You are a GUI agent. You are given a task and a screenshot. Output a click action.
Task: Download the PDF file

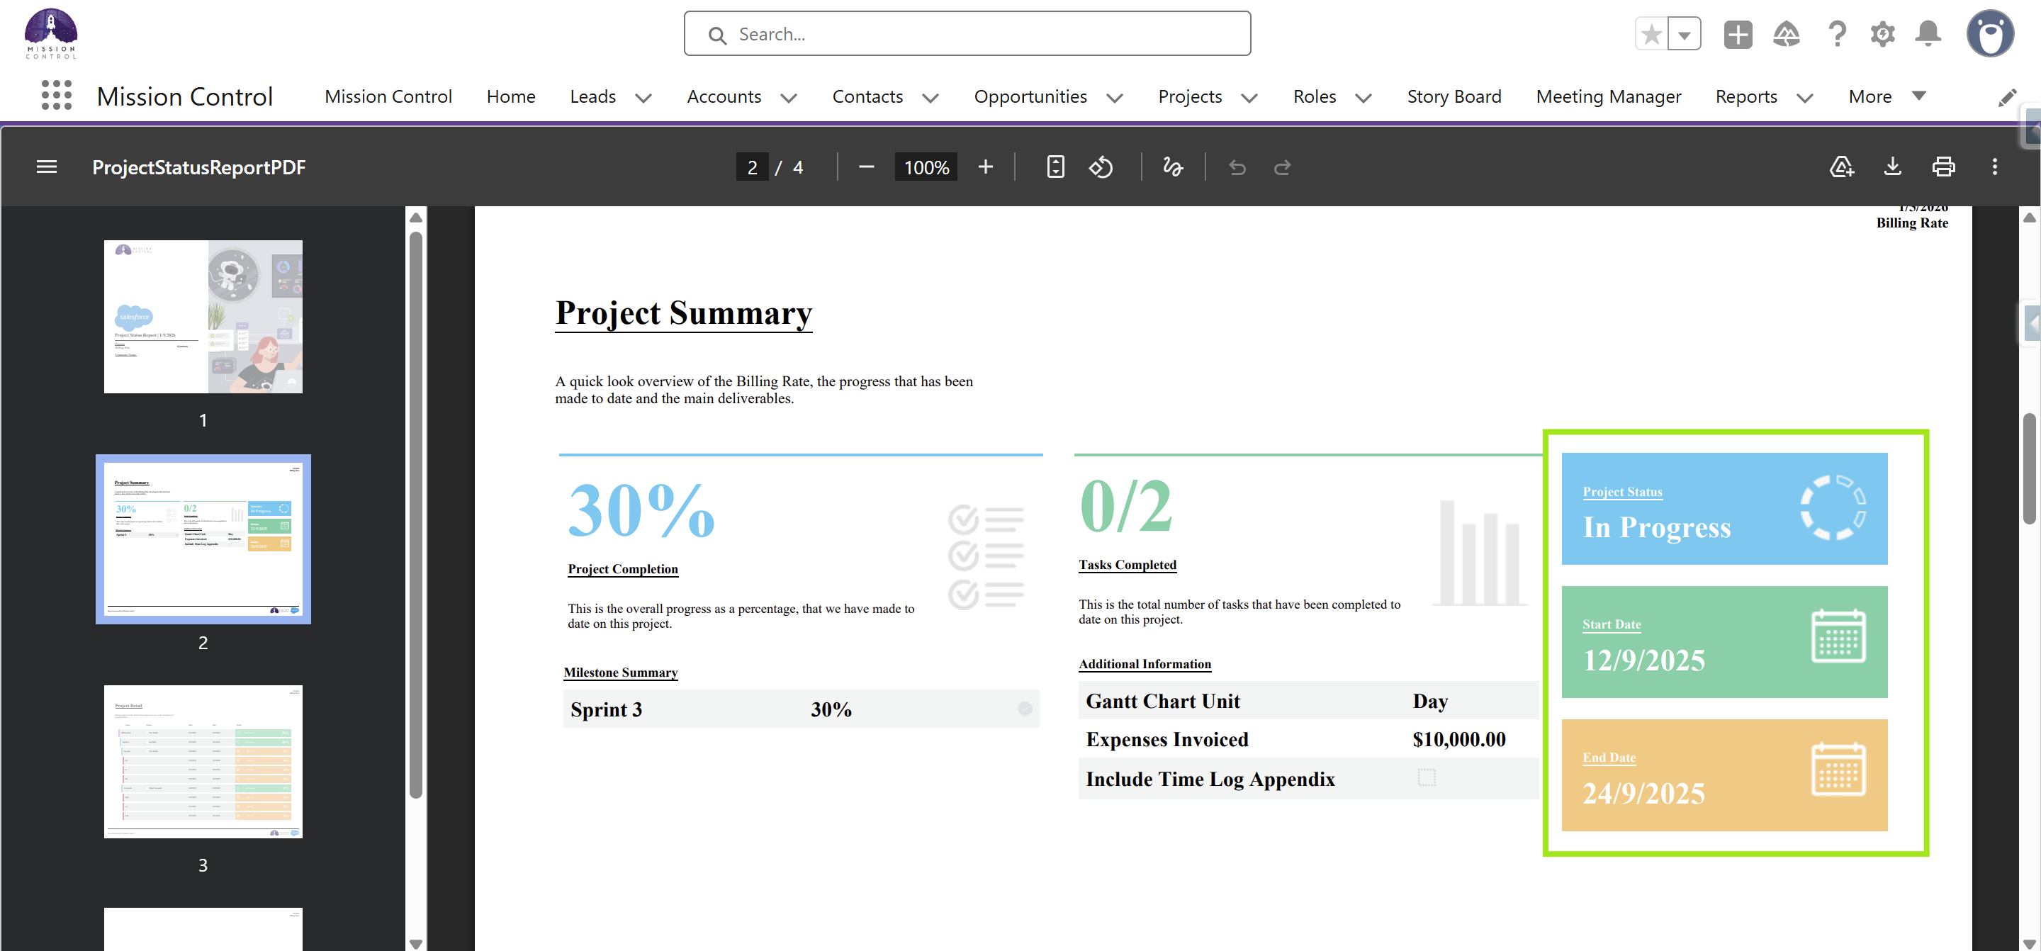[x=1892, y=167]
